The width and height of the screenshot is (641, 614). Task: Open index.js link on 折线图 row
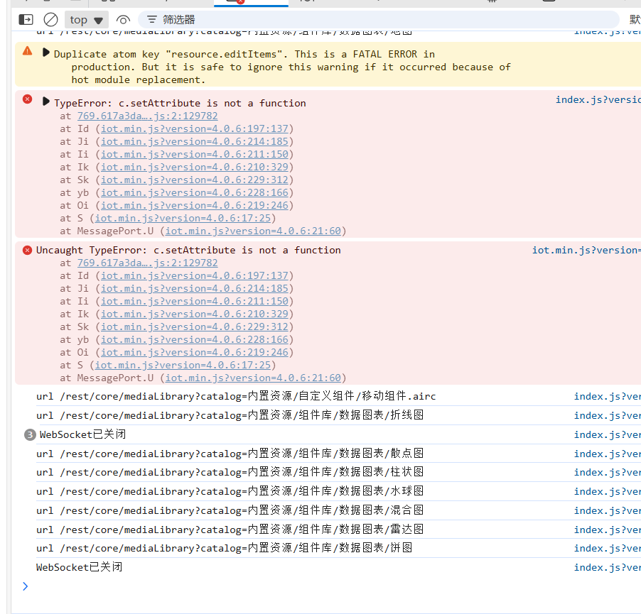[x=607, y=415]
